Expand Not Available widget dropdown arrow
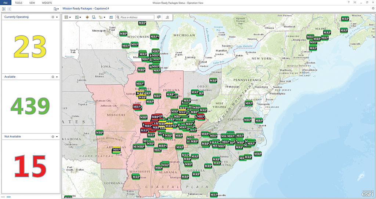Viewport: 376px width, 199px height. 57,137
